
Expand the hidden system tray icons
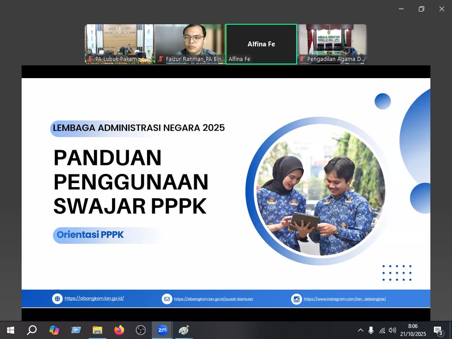[360, 330]
